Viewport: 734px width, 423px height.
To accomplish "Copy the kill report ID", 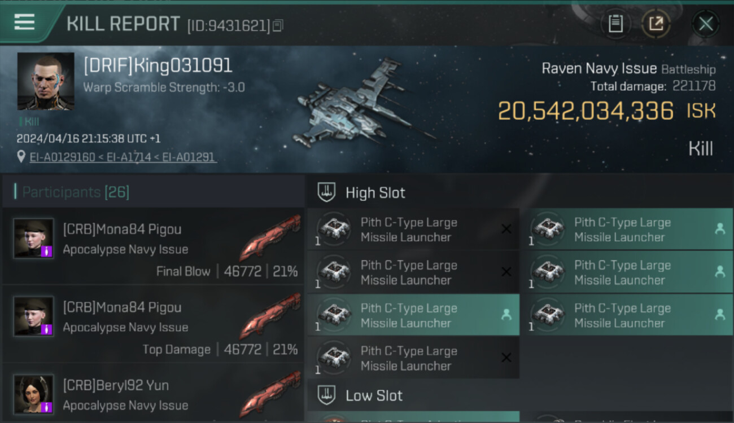I will (x=277, y=25).
